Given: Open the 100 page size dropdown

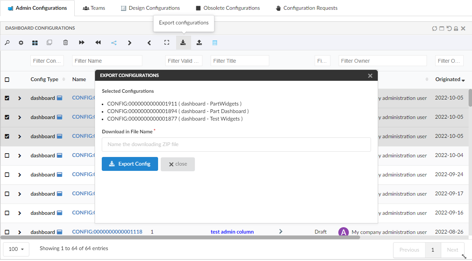Looking at the screenshot, I should point(16,249).
